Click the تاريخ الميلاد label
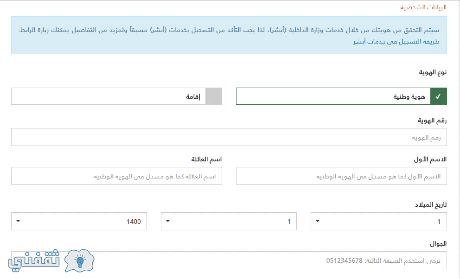This screenshot has width=460, height=279. (431, 204)
